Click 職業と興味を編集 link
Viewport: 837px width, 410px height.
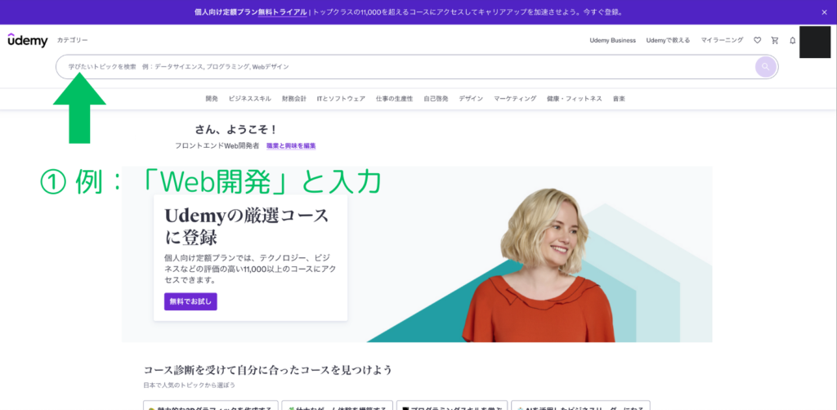[291, 145]
